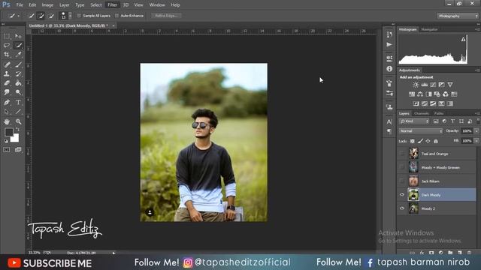Viewport: 481px width, 270px height.
Task: Open the Fill slider arrow
Action: [476, 141]
